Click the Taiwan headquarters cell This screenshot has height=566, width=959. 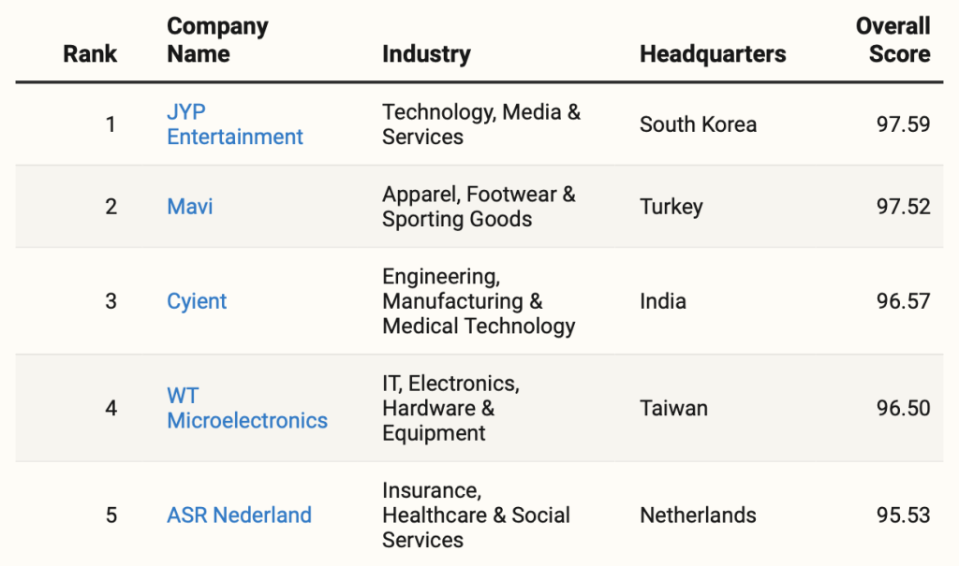(x=673, y=408)
